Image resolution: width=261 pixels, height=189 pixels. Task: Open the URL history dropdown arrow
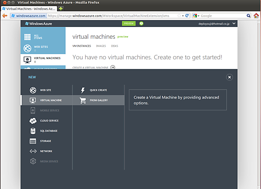pos(183,16)
